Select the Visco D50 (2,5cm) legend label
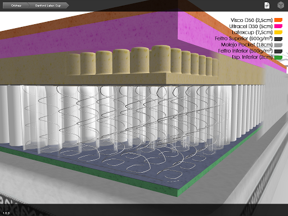 click(251, 20)
